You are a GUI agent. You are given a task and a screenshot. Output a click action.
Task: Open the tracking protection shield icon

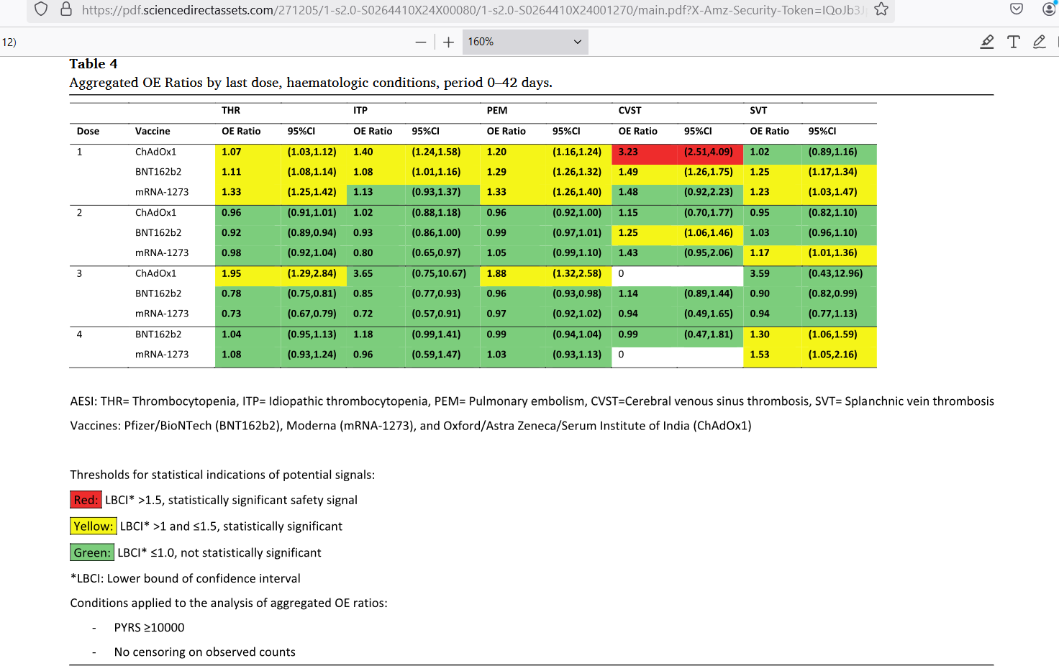point(41,9)
